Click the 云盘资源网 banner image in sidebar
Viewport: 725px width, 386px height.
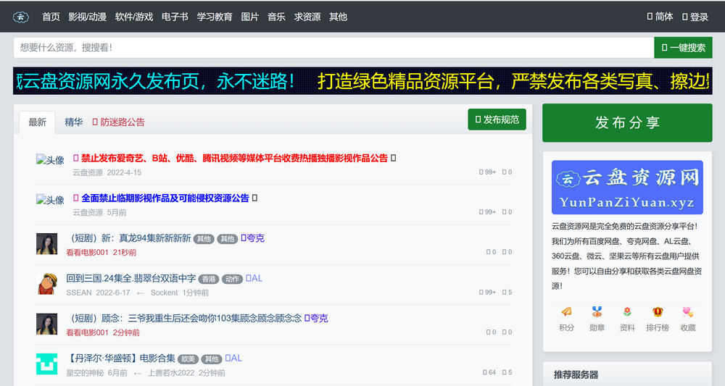pyautogui.click(x=627, y=188)
